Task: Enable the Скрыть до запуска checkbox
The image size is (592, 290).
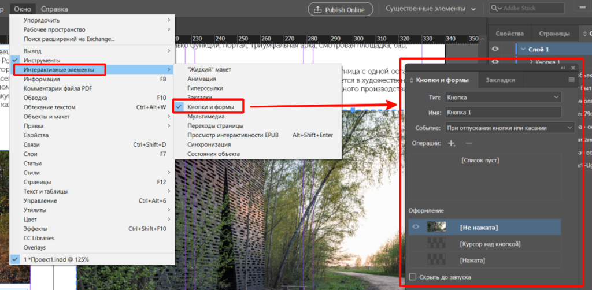Action: tap(412, 277)
